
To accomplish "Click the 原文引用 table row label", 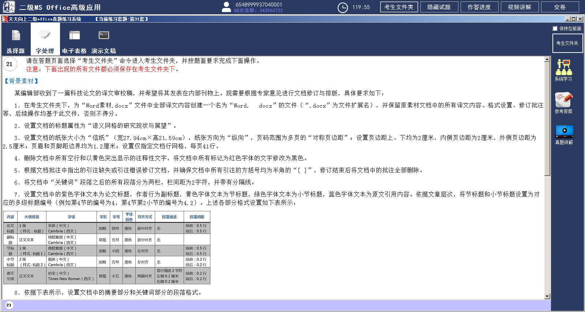I will click(x=10, y=276).
